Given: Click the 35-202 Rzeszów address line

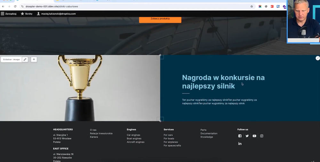Looking at the screenshot, I should [x=62, y=158].
